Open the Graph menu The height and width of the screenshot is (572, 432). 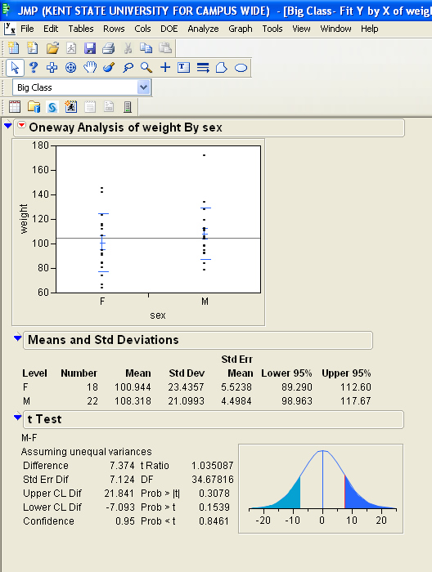[241, 29]
